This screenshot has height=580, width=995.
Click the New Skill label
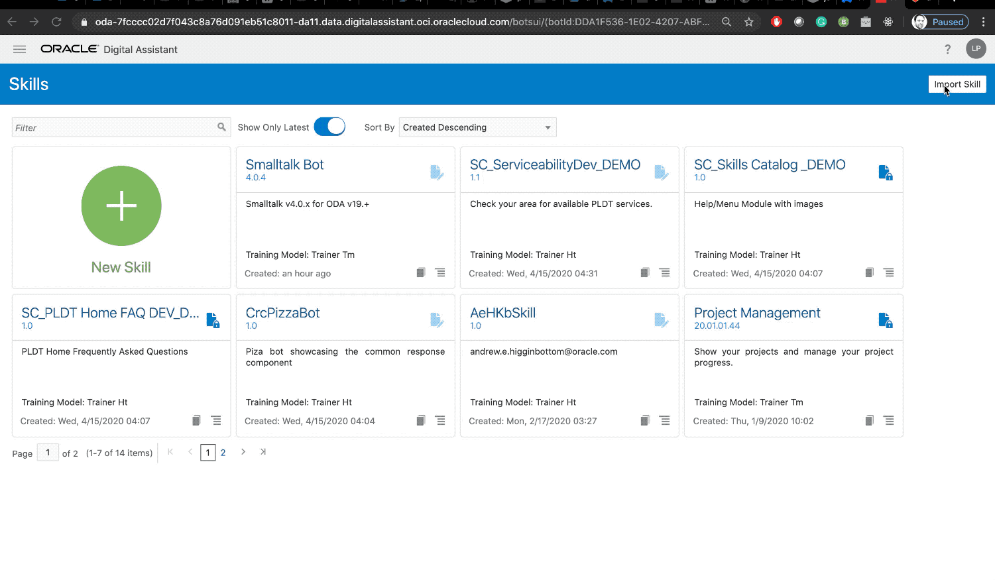(121, 267)
